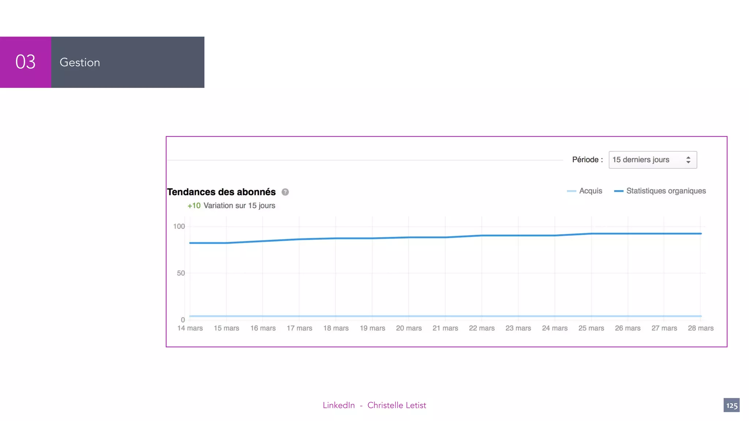The image size is (749, 421).
Task: Click the Statistiques organiques blue legend swatch
Action: (618, 191)
